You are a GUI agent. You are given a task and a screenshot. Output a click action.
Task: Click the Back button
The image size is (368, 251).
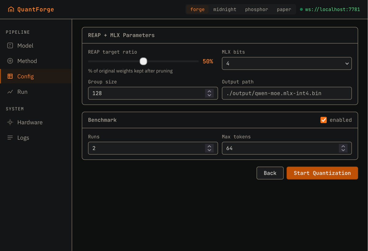pyautogui.click(x=270, y=173)
